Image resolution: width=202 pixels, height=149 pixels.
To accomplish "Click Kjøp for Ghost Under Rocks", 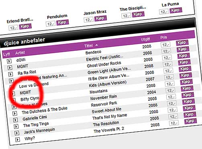I will (184, 56).
